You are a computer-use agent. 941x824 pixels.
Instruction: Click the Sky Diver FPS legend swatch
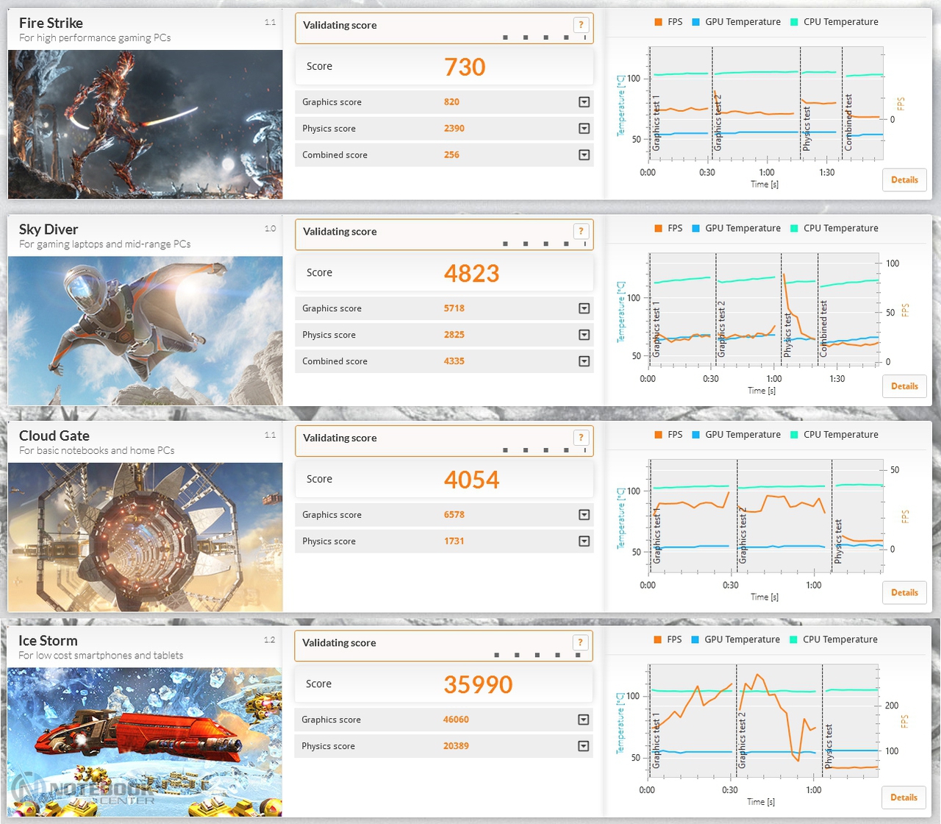click(658, 229)
